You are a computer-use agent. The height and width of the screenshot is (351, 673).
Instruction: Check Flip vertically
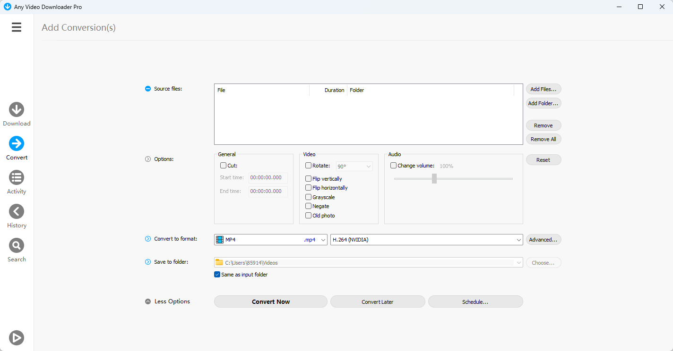coord(308,179)
